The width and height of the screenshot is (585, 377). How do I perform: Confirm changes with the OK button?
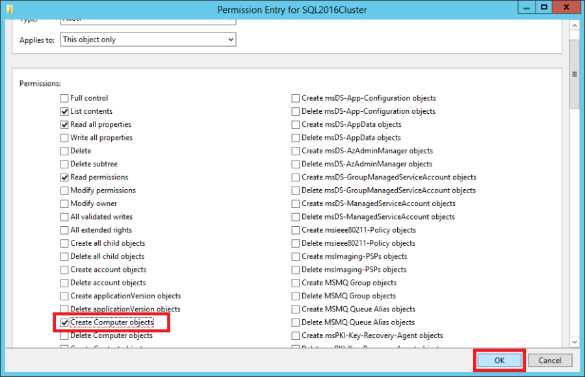tap(499, 359)
